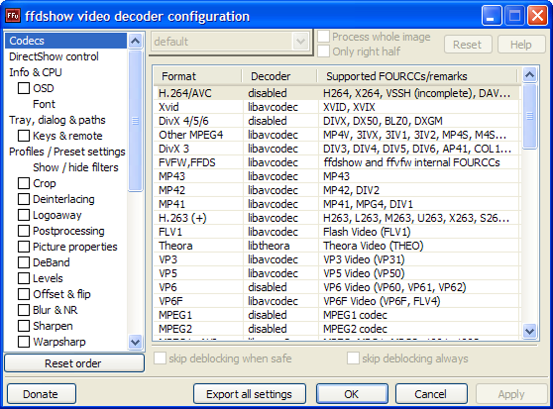Screen dimensions: 553x409
Task: Open the Info & CPU page
Action: [x=35, y=73]
